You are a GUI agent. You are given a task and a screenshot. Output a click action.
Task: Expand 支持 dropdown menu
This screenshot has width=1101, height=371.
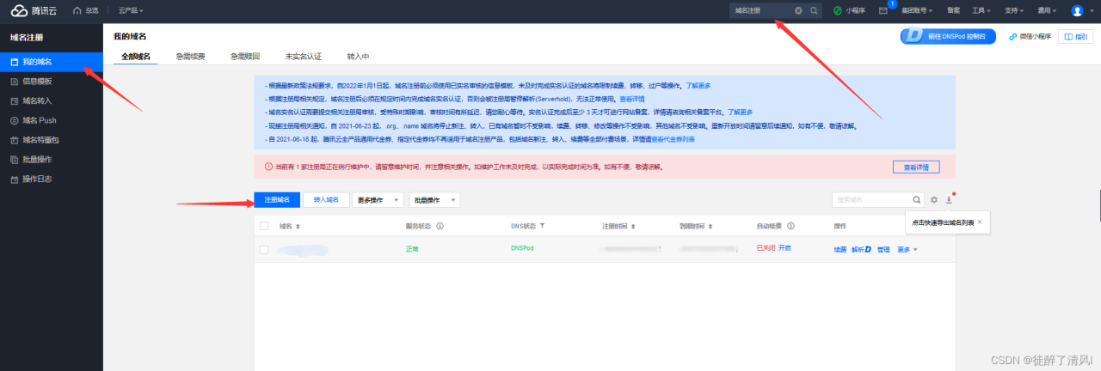(x=1013, y=10)
